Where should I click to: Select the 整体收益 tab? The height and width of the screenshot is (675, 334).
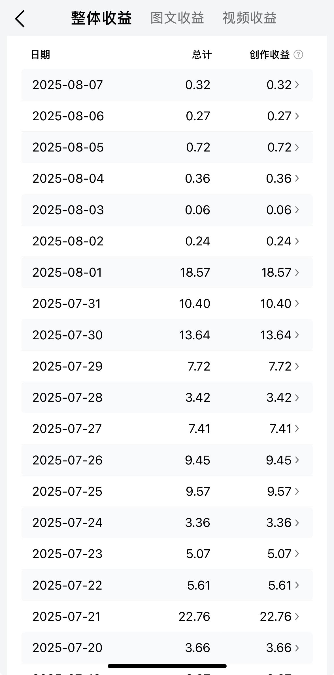(x=101, y=18)
